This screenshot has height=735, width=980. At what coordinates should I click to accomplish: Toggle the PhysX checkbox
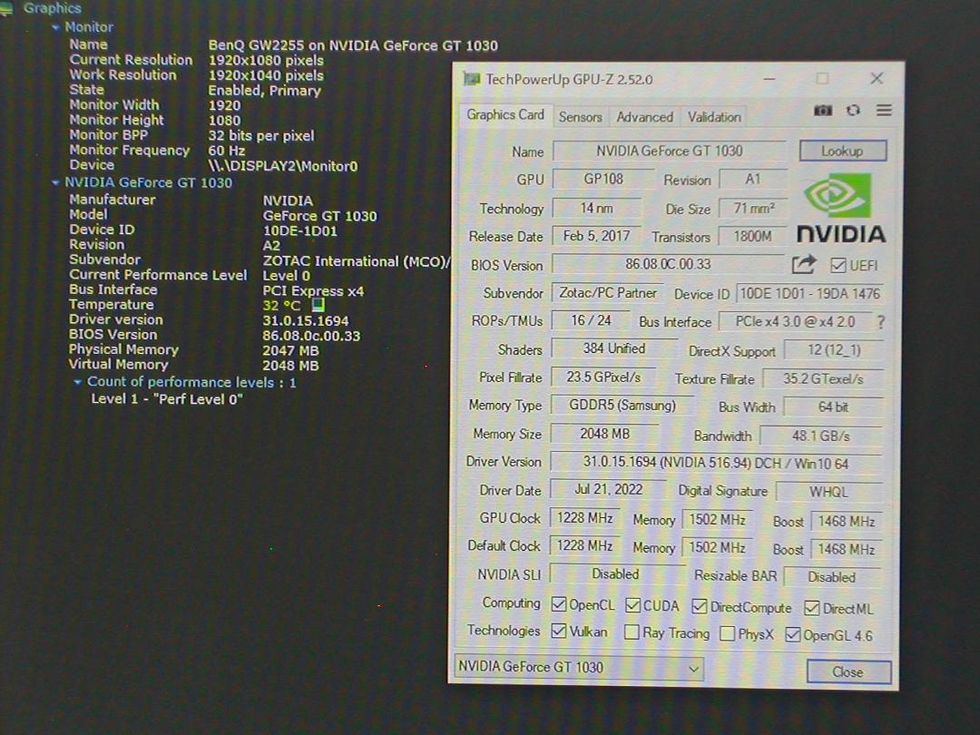[x=727, y=633]
